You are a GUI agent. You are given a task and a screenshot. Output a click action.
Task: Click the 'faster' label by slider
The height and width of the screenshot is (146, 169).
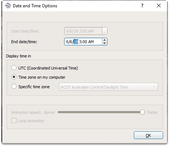tap(153, 112)
